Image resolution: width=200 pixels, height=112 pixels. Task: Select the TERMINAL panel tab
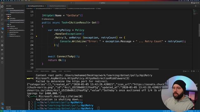click(54, 71)
